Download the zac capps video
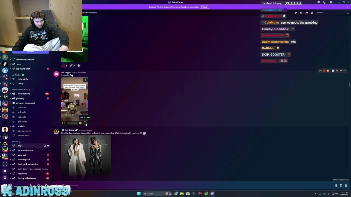This screenshot has height=197, width=351. point(85,80)
